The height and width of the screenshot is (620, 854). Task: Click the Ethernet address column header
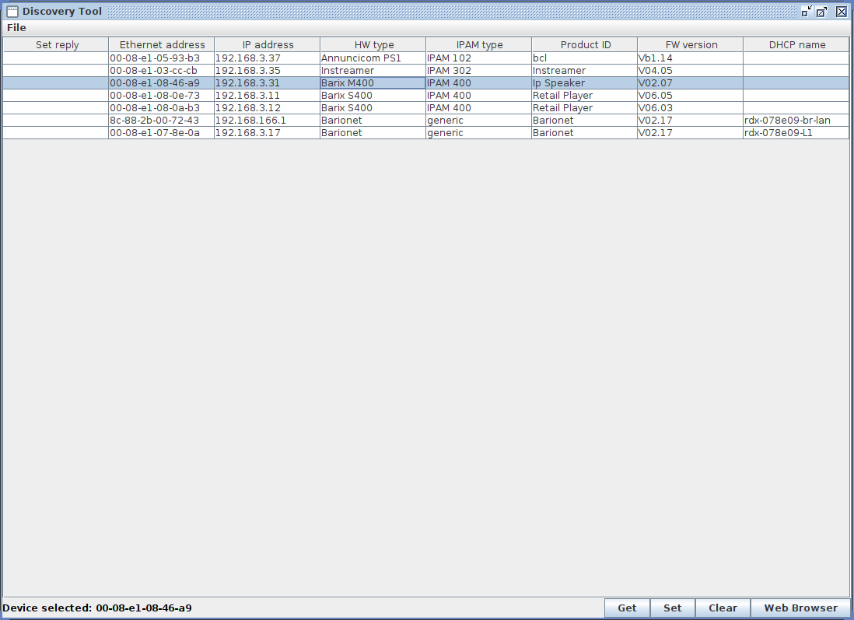pos(162,45)
